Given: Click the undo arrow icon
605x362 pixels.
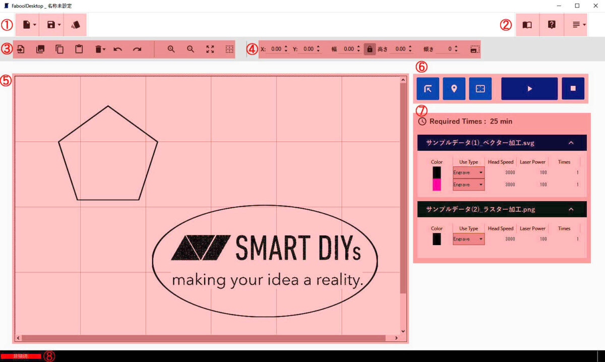Looking at the screenshot, I should [118, 49].
